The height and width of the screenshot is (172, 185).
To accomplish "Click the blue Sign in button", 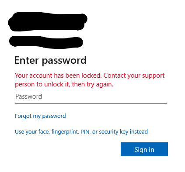I will point(144,149).
